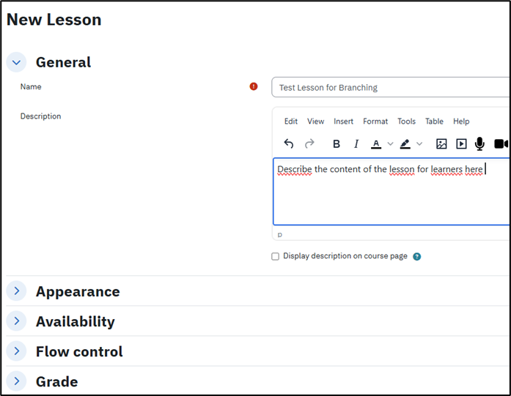Toggle italic formatting in description editor

356,144
